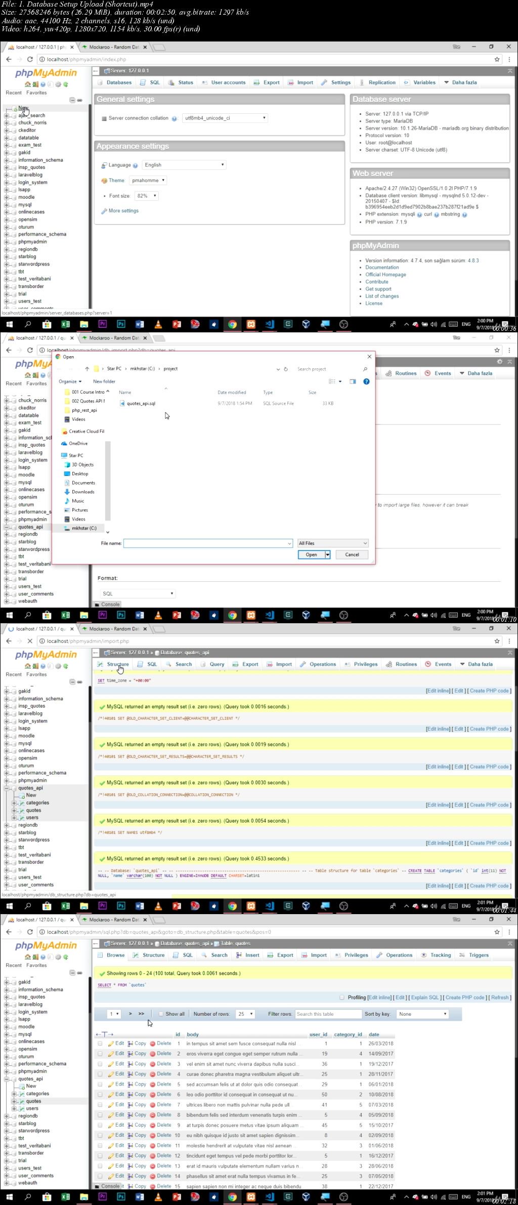This screenshot has width=518, height=1205.
Task: Click the Cancel button in Open dialog
Action: pyautogui.click(x=352, y=554)
